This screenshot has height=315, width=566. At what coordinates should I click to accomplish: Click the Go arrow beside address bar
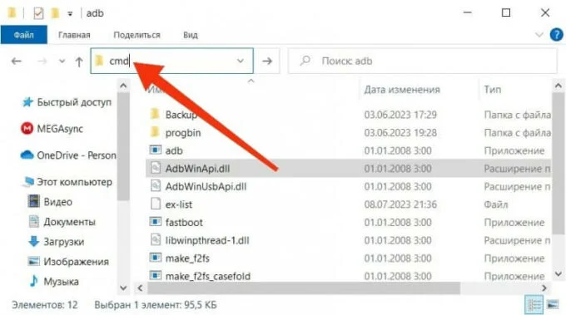pos(267,61)
